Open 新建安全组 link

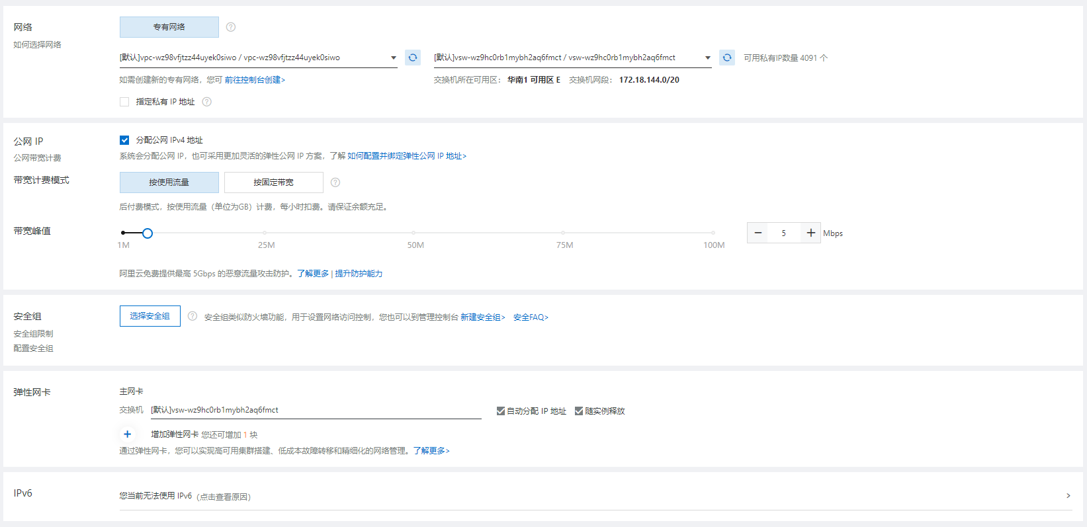coord(482,317)
